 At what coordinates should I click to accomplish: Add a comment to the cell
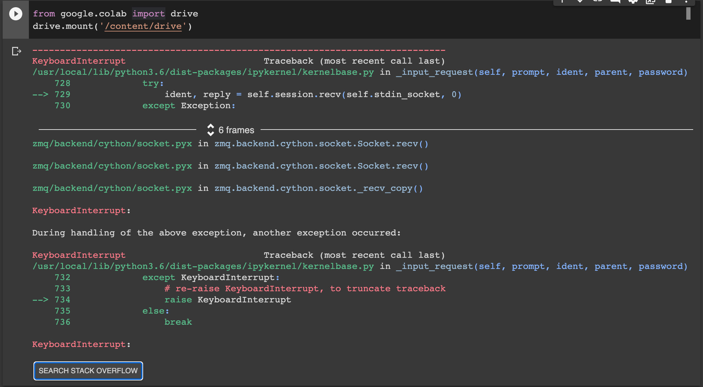pos(615,2)
